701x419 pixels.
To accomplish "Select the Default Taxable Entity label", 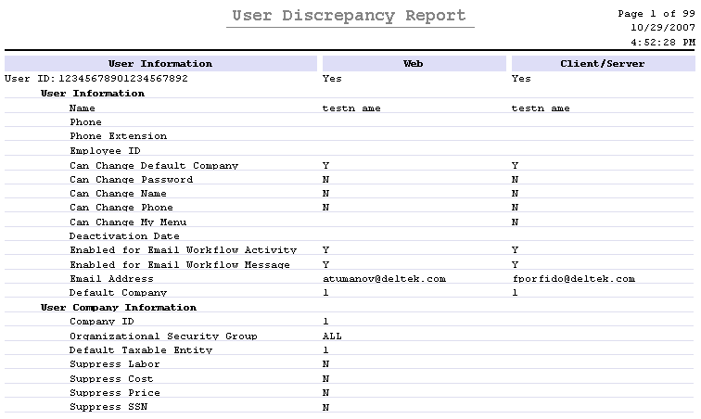I will click(141, 349).
